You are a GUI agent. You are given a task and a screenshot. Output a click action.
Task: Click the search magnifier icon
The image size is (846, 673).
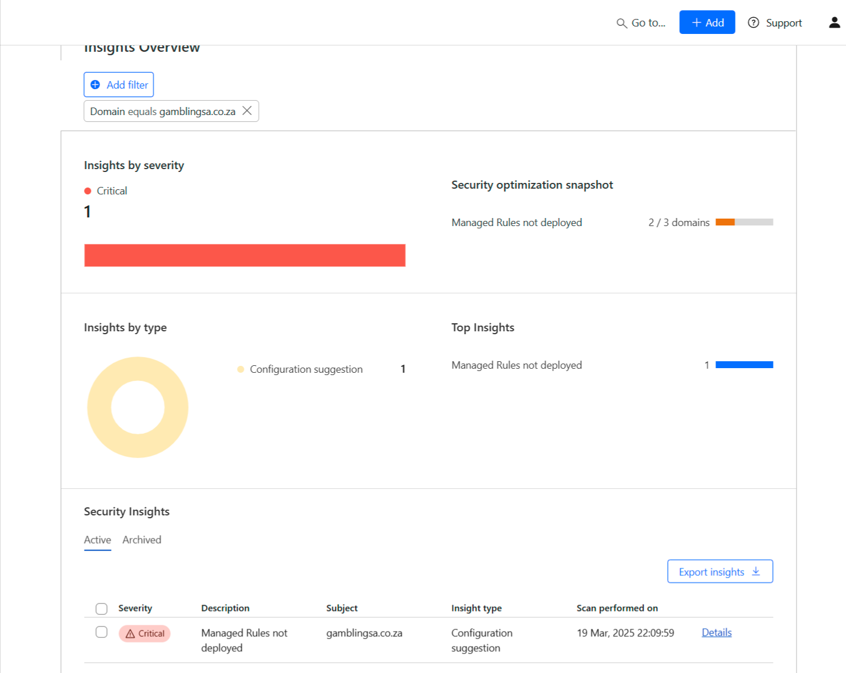[621, 24]
